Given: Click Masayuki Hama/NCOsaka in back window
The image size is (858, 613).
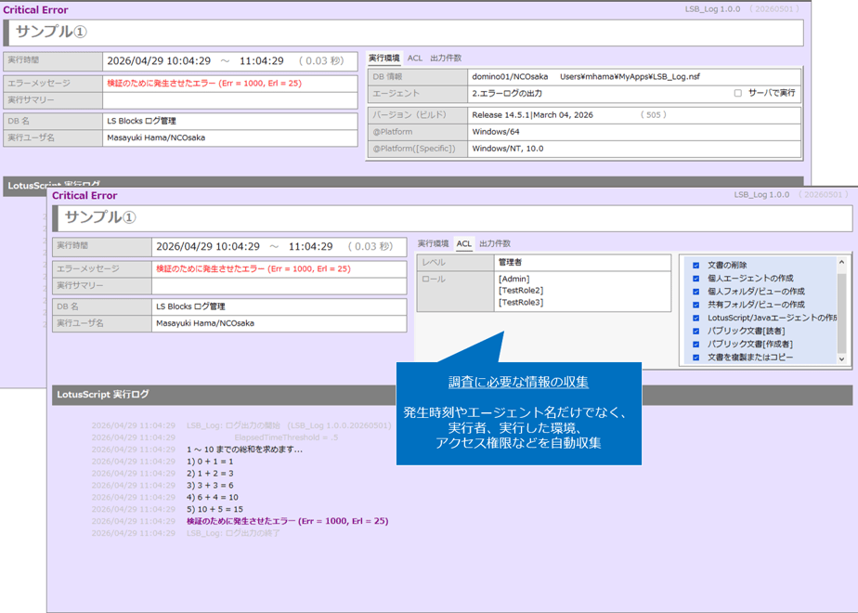Looking at the screenshot, I should pyautogui.click(x=156, y=137).
